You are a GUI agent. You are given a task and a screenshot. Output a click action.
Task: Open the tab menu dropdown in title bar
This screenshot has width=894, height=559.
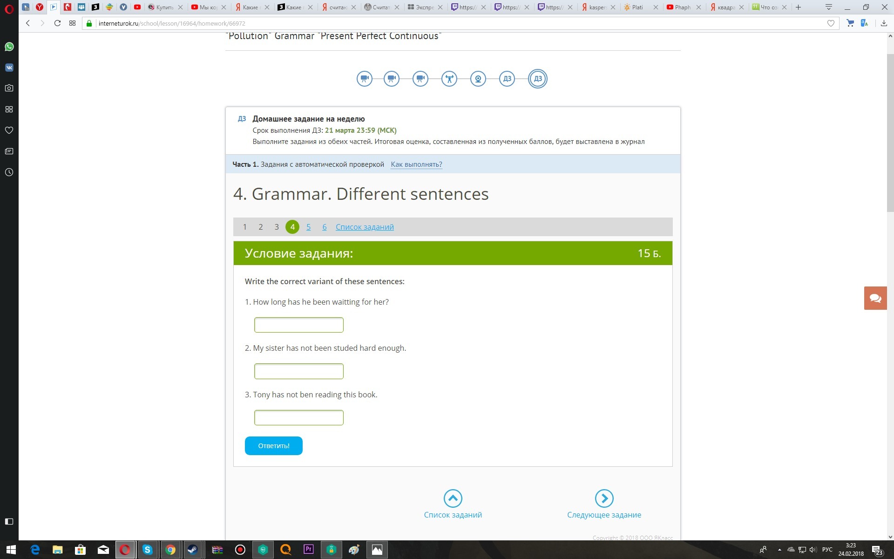tap(828, 7)
